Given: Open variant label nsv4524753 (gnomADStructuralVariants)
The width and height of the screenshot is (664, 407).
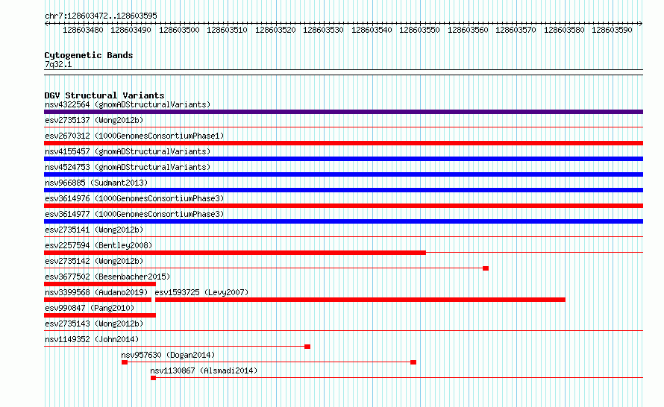Looking at the screenshot, I should pos(128,167).
